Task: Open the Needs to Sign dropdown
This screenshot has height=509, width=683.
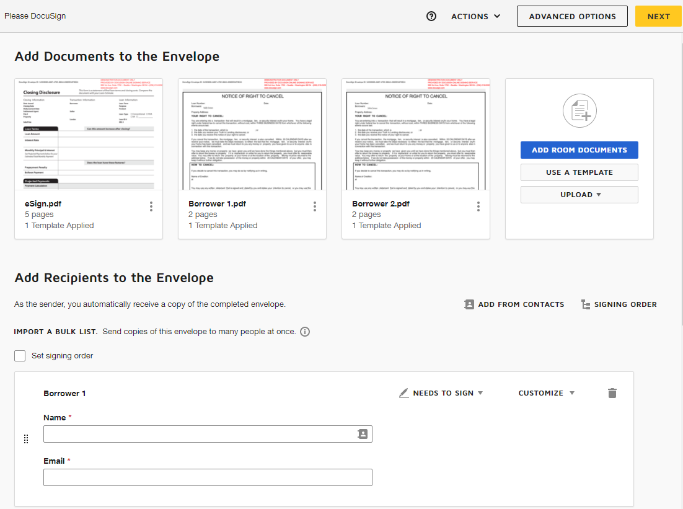Action: pyautogui.click(x=441, y=393)
